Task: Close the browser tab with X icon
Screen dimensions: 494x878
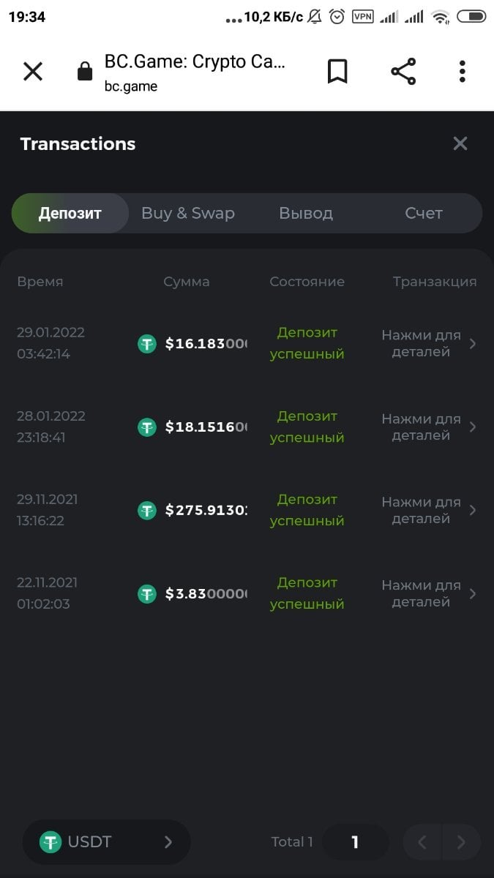Action: [33, 72]
